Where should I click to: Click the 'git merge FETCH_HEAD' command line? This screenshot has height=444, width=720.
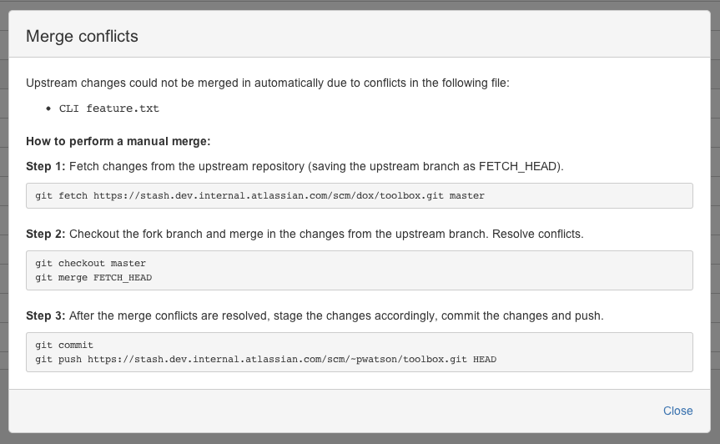coord(93,277)
